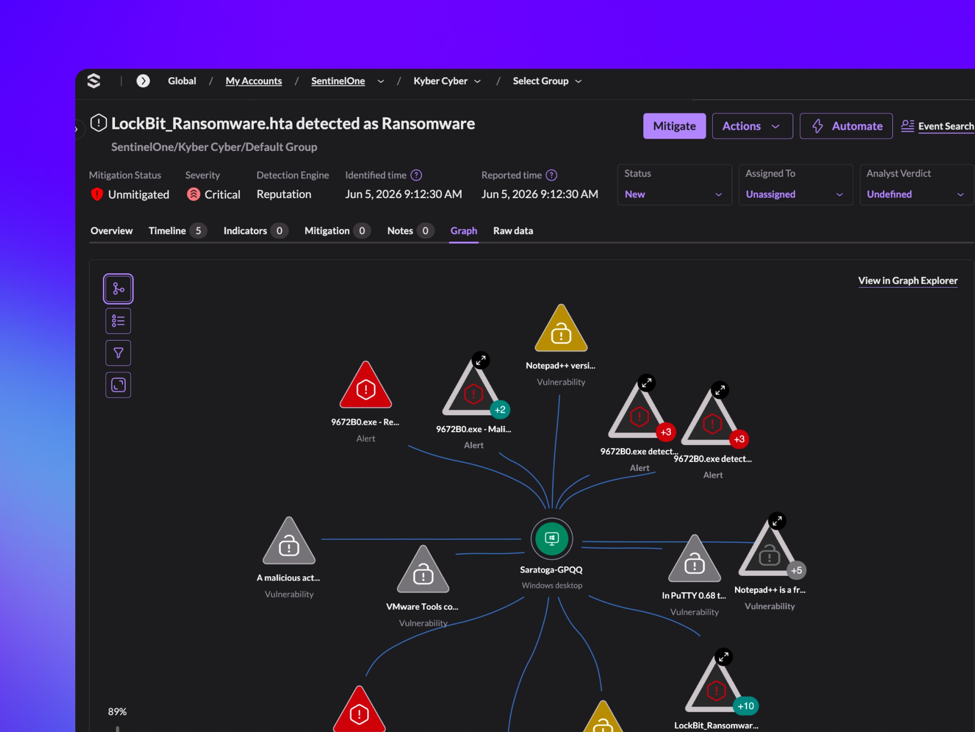Open the Notes tab
The height and width of the screenshot is (732, 975).
click(410, 230)
